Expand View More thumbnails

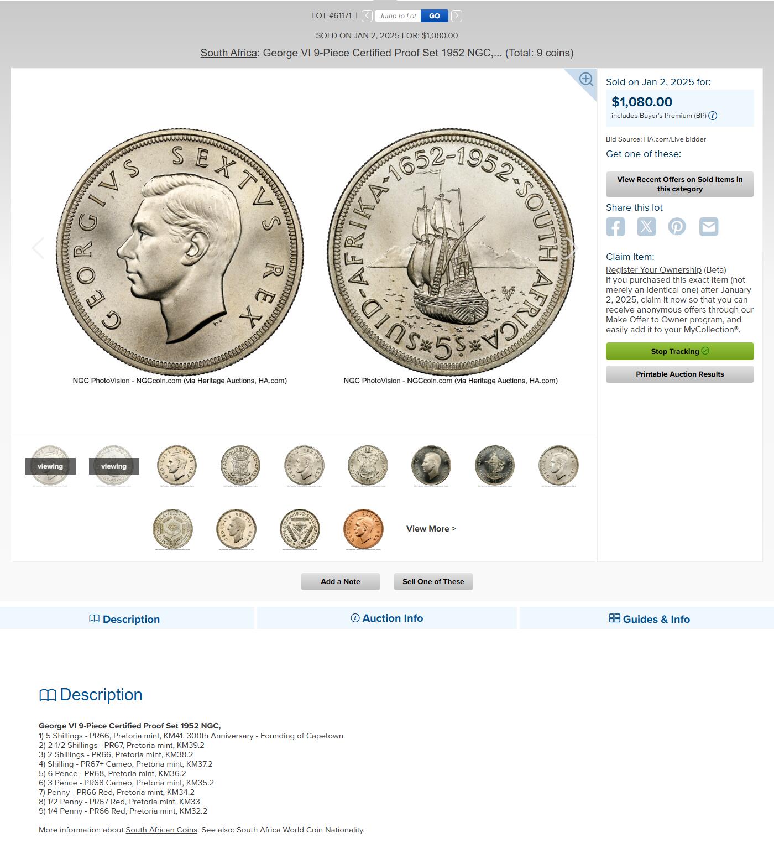click(x=431, y=529)
